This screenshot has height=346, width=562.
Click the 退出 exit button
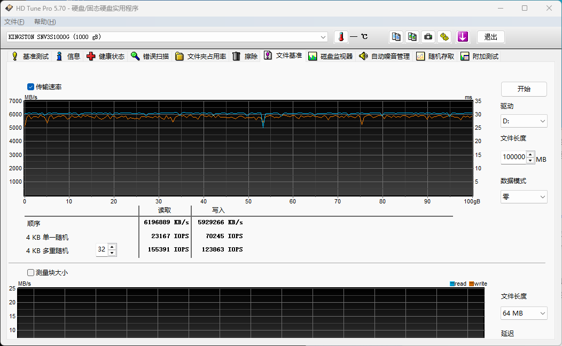[490, 37]
